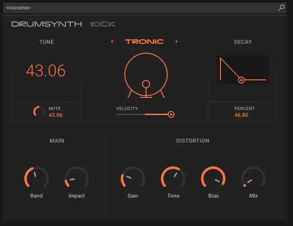The height and width of the screenshot is (226, 293).
Task: Click the decay Percent value 46.80
Action: [242, 115]
